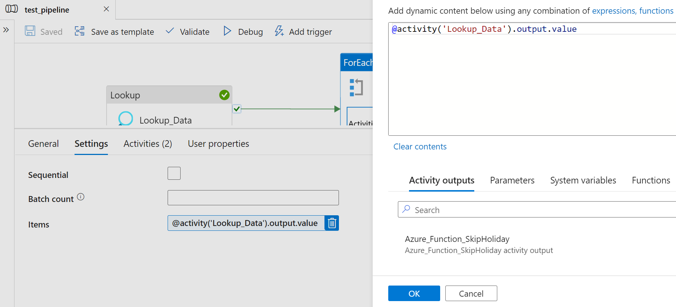Viewport: 676px width, 307px height.
Task: Click the Batch count info icon
Action: point(81,197)
